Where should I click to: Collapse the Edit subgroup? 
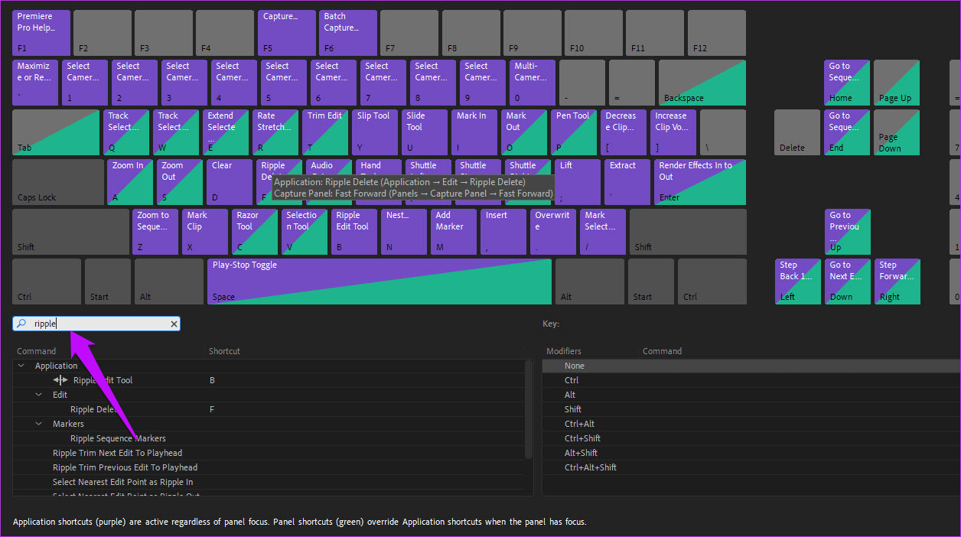pos(38,395)
